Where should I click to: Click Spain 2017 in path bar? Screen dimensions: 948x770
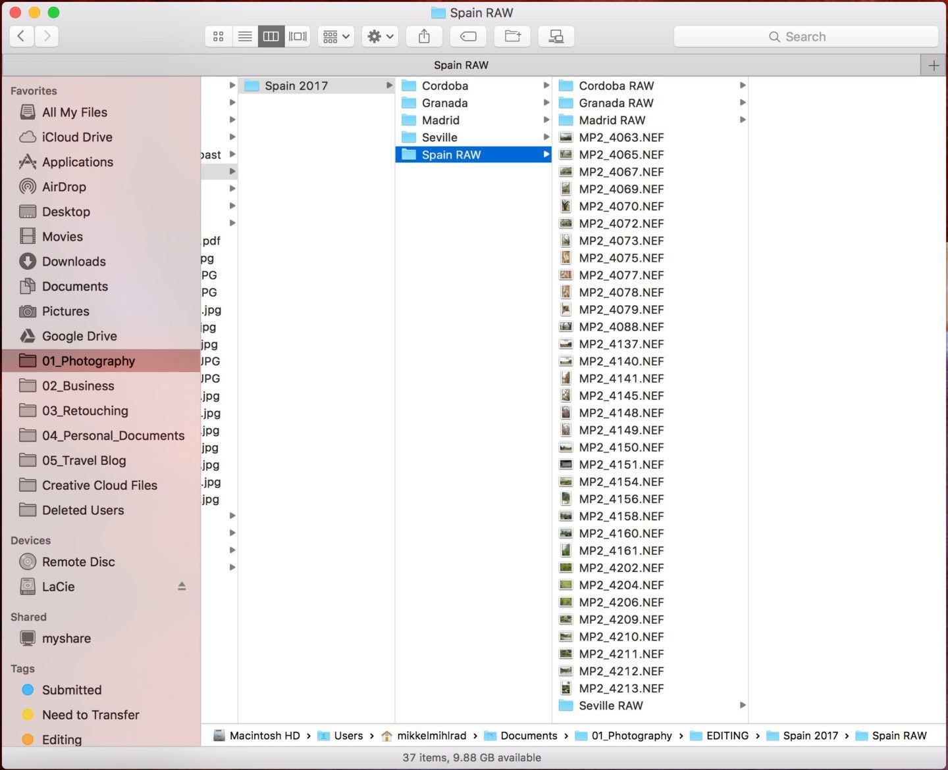pos(803,736)
